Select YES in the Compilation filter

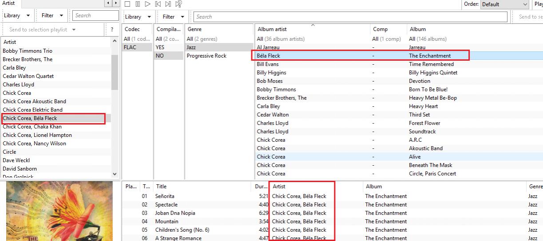click(160, 47)
